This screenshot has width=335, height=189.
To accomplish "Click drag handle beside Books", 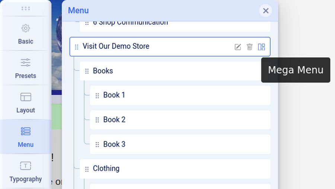I will tap(87, 71).
